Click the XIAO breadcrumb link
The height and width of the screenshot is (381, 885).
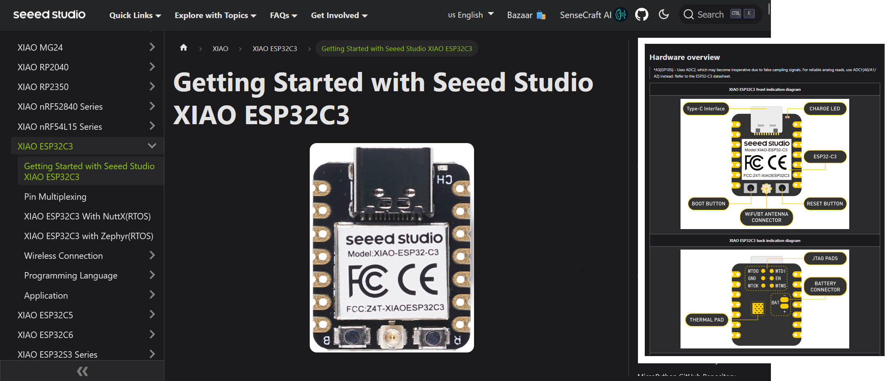[x=220, y=48]
